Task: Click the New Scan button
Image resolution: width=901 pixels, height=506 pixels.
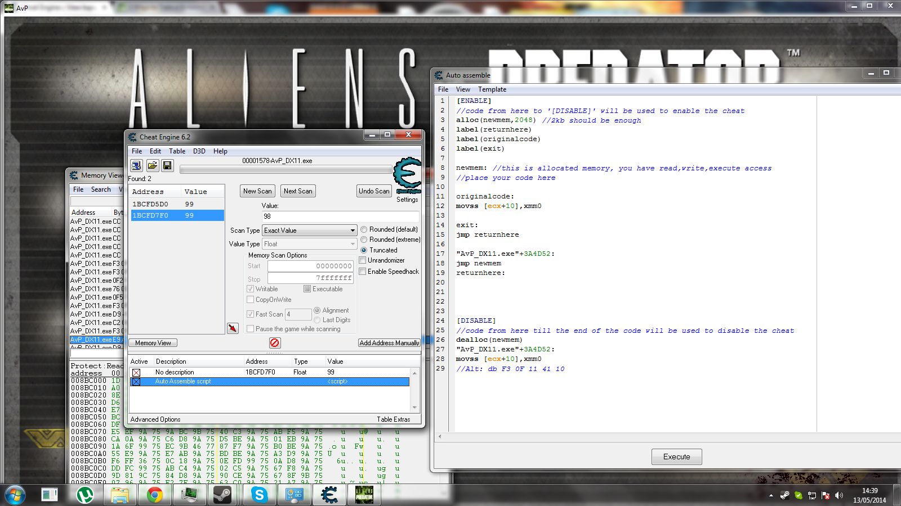Action: coord(257,191)
